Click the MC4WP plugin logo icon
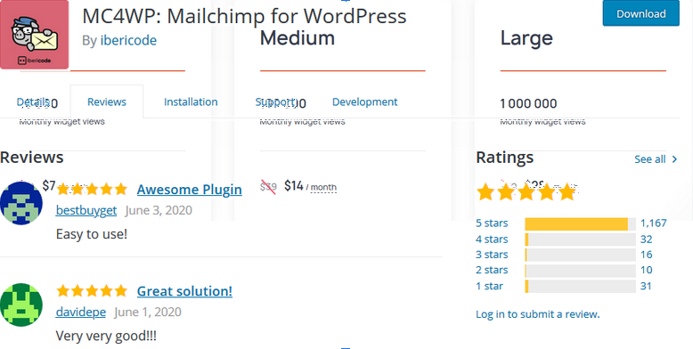 coord(35,35)
